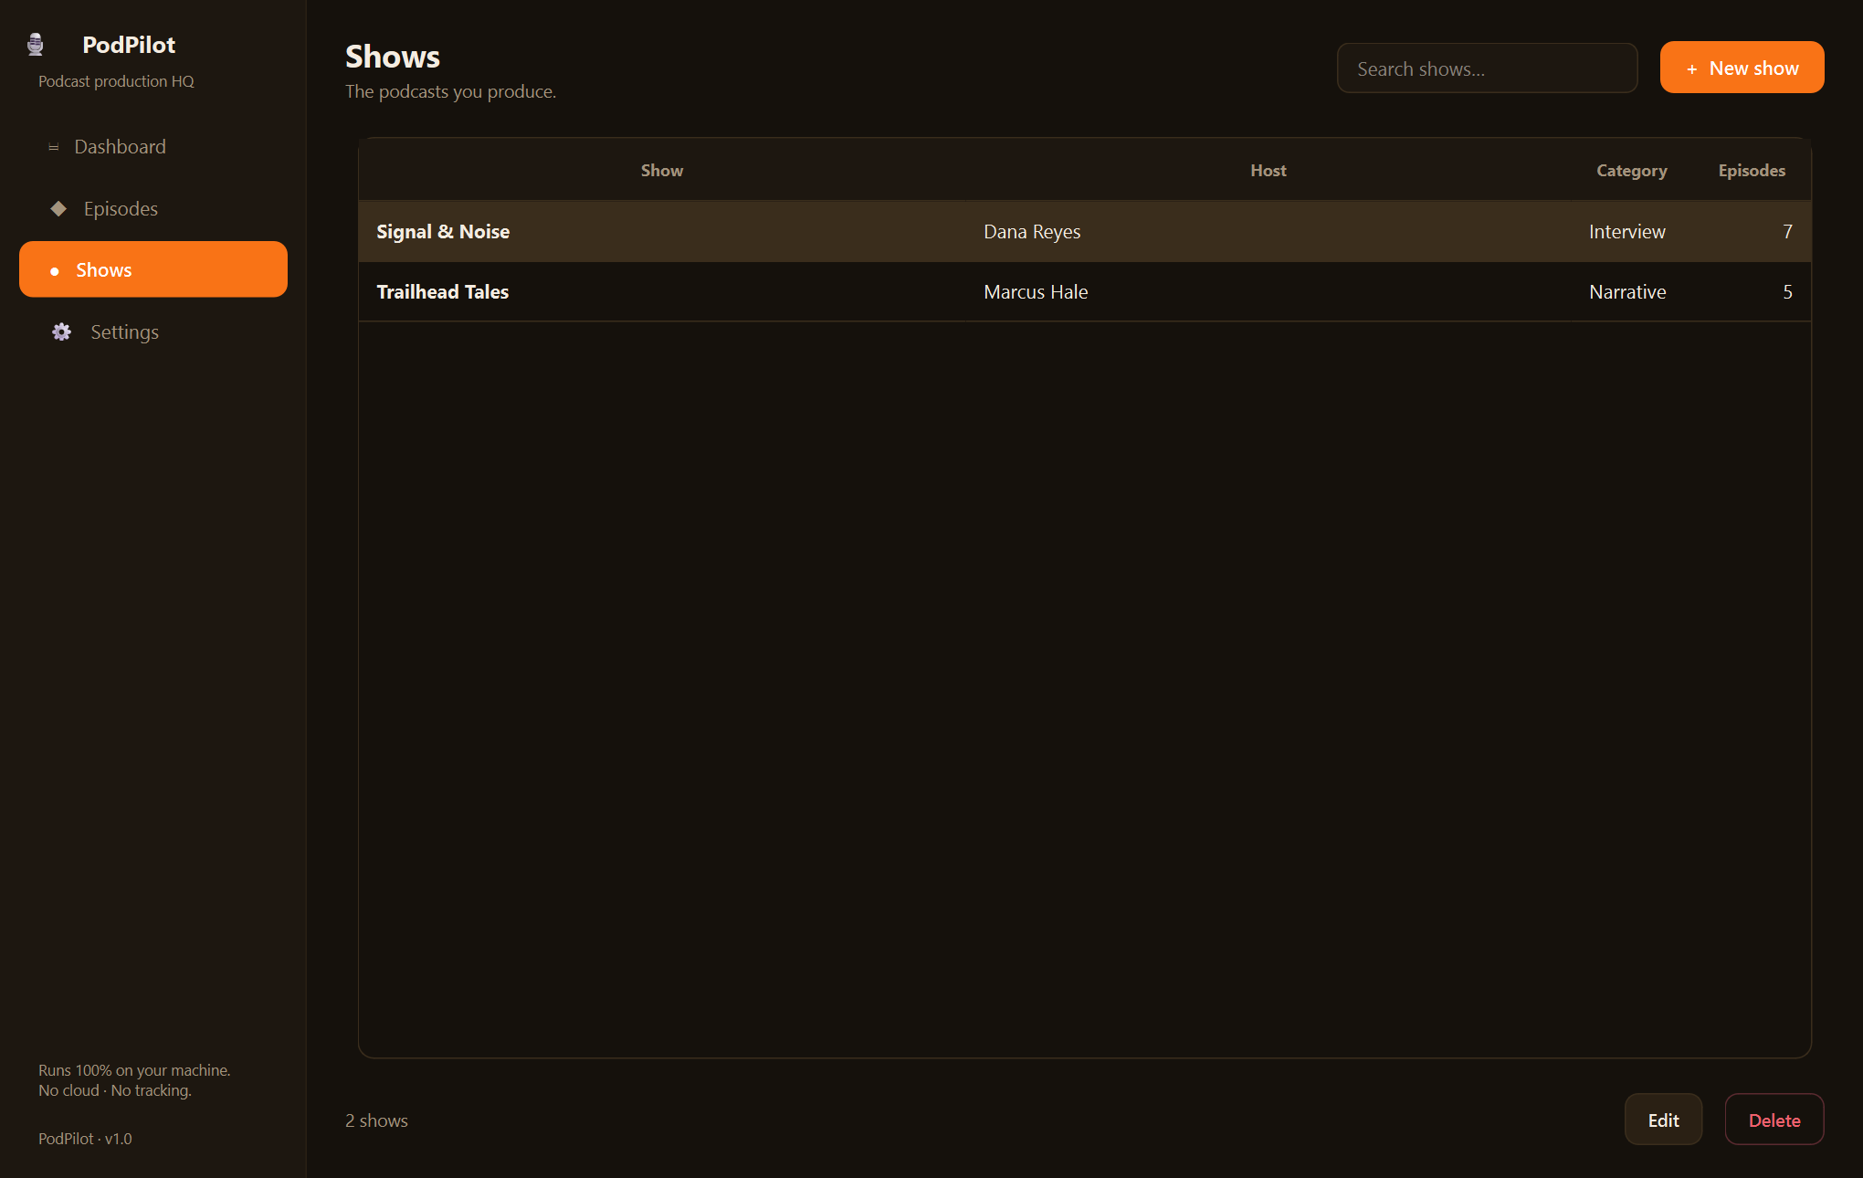Focus the Search shows field
This screenshot has height=1178, width=1863.
pyautogui.click(x=1487, y=68)
